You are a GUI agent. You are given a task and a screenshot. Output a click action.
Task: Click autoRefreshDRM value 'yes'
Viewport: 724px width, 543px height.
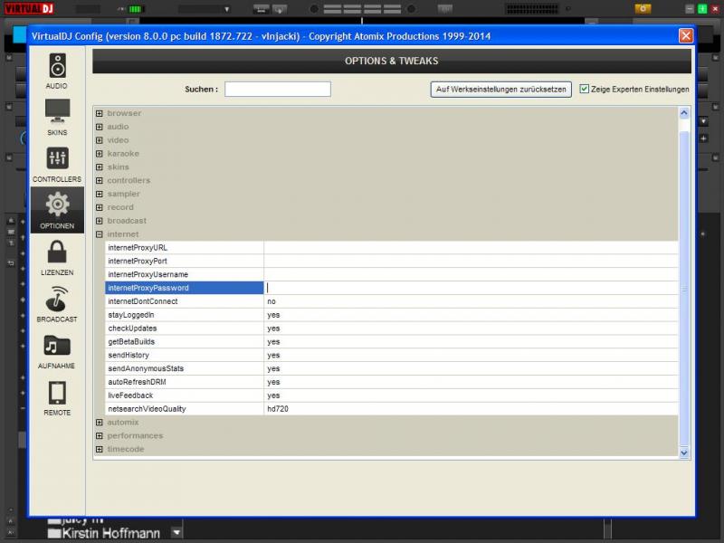coord(273,382)
